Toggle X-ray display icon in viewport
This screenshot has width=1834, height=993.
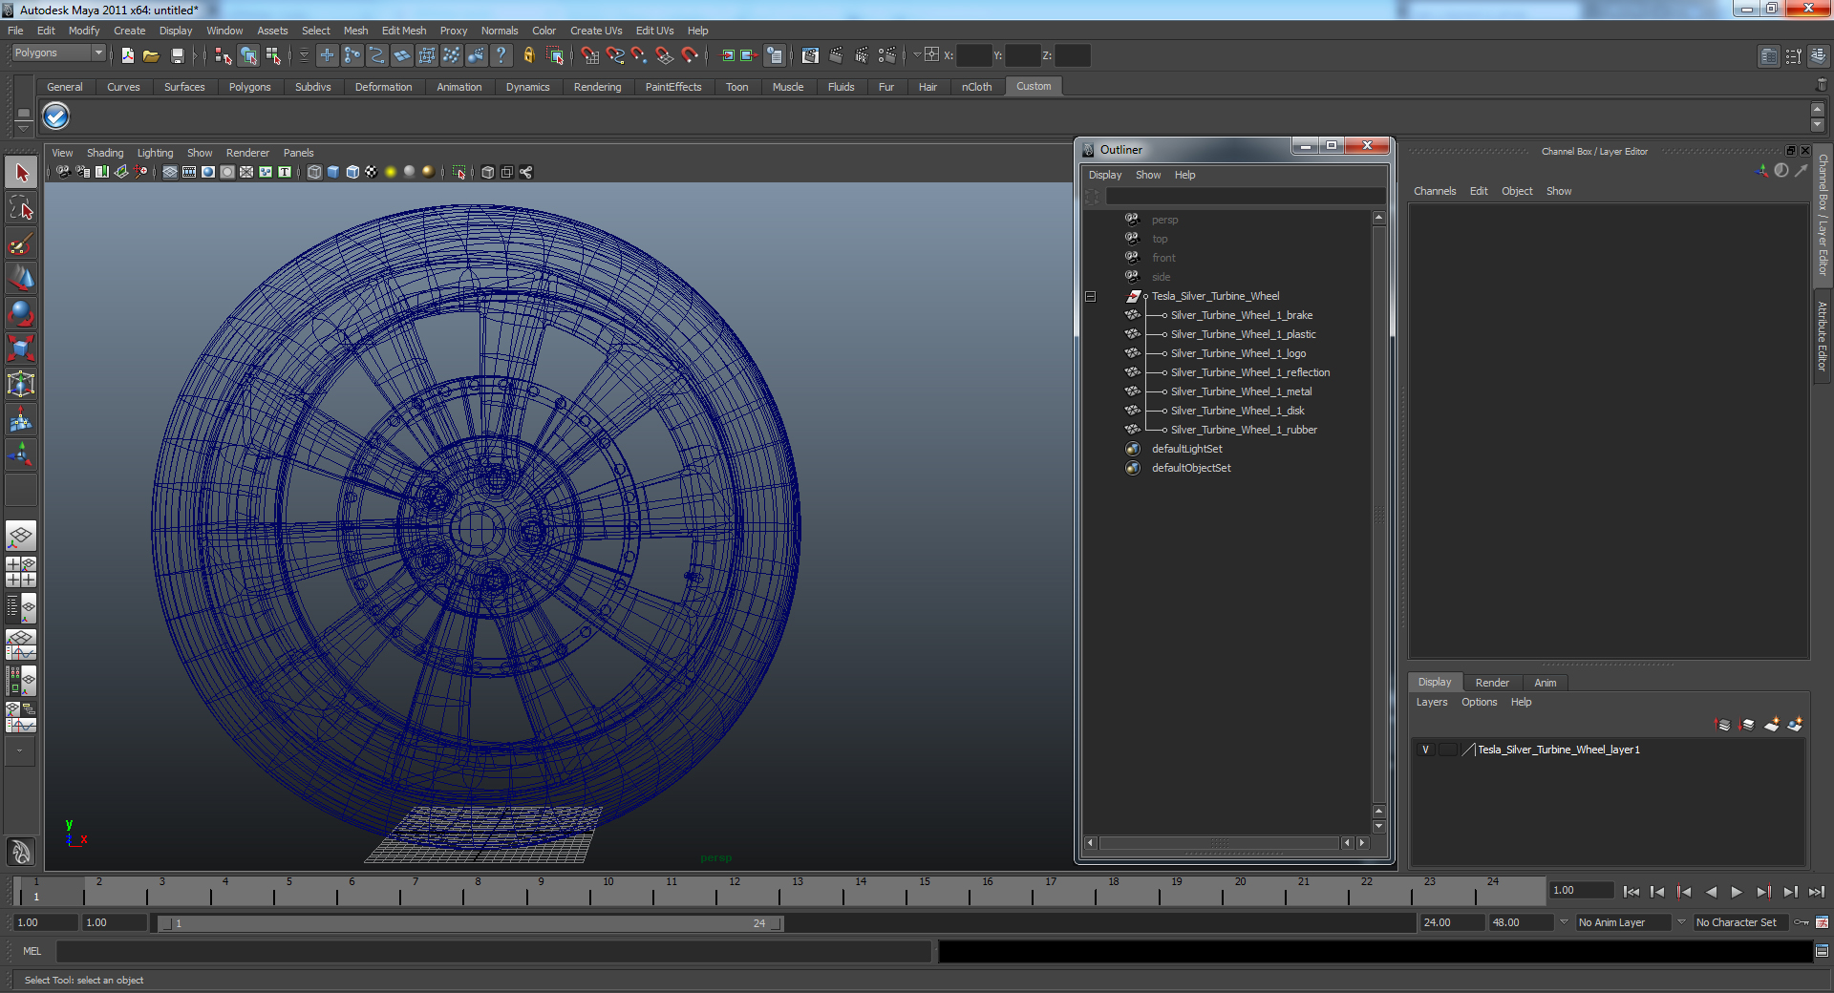488,172
